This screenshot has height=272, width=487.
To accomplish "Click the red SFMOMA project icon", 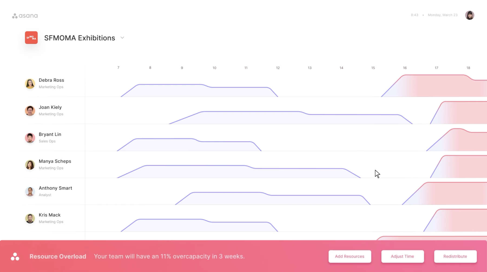I will tap(31, 38).
